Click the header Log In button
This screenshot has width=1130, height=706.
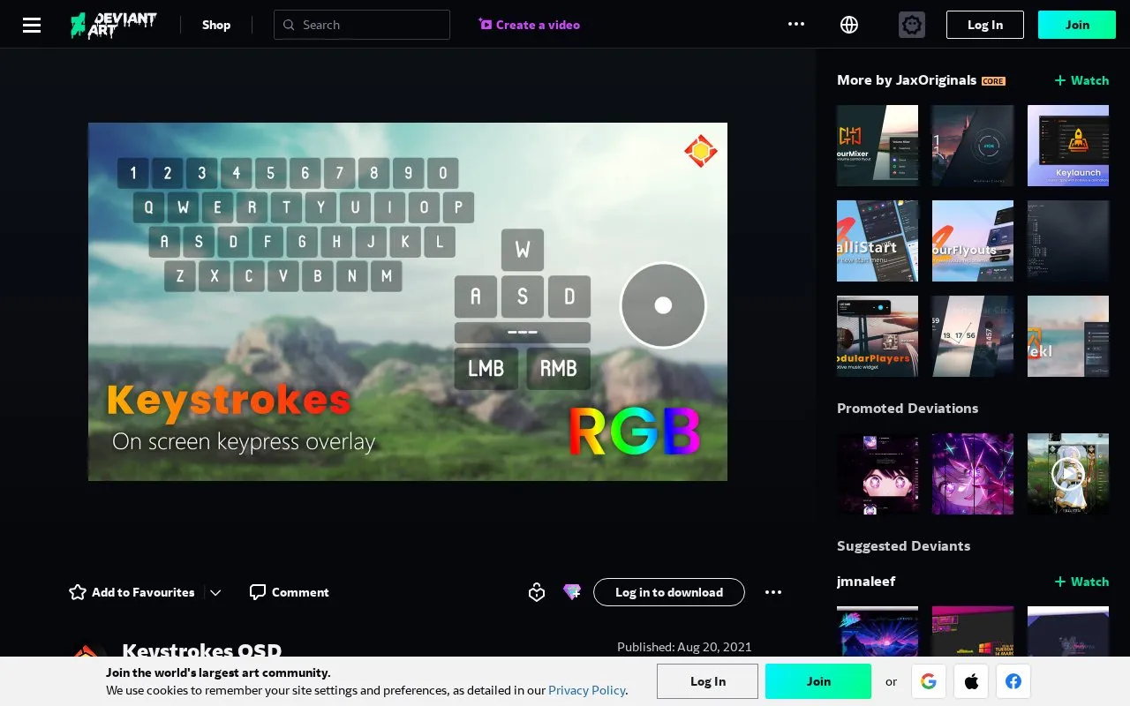pyautogui.click(x=985, y=25)
